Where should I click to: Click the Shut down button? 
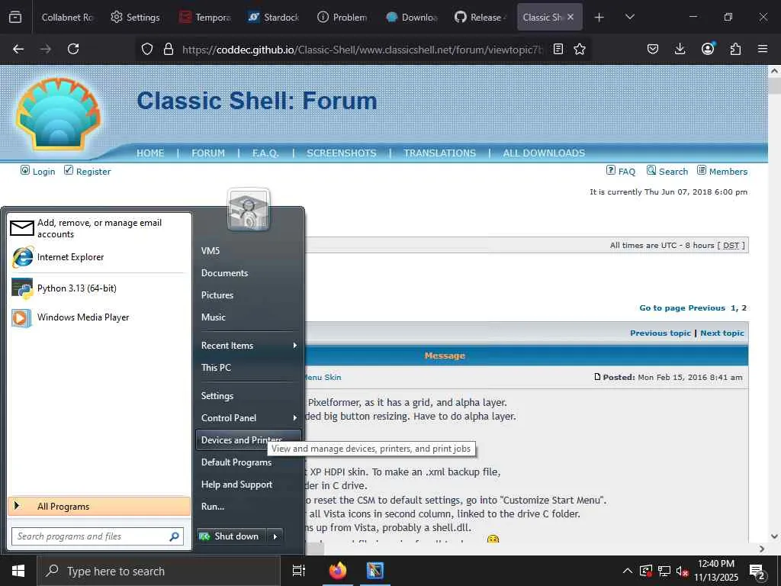point(232,536)
